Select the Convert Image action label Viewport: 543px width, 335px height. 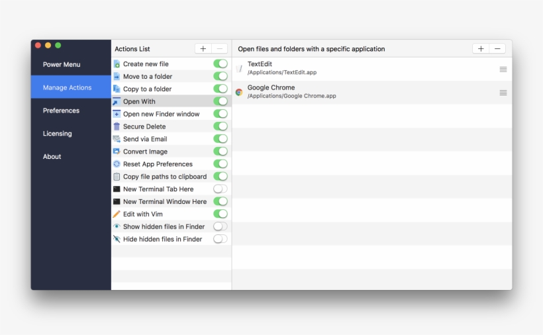click(145, 152)
